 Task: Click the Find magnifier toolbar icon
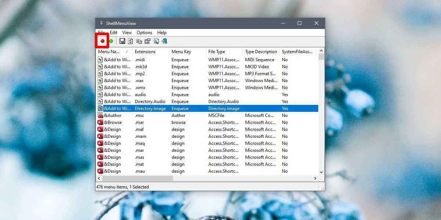(156, 41)
